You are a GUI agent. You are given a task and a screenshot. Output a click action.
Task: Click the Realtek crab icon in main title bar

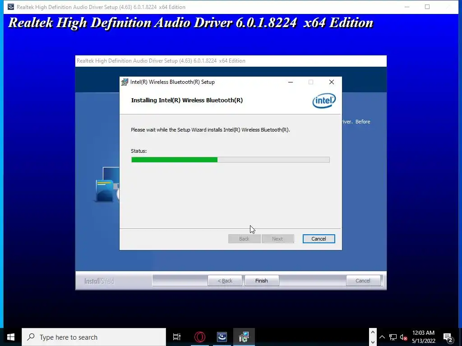[x=11, y=7]
